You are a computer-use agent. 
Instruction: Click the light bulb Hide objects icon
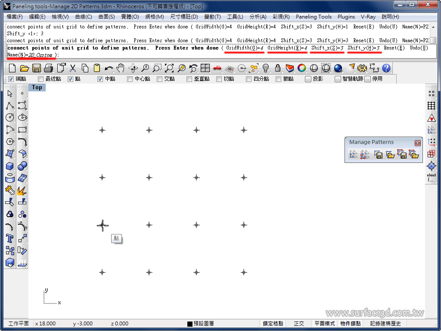265,68
